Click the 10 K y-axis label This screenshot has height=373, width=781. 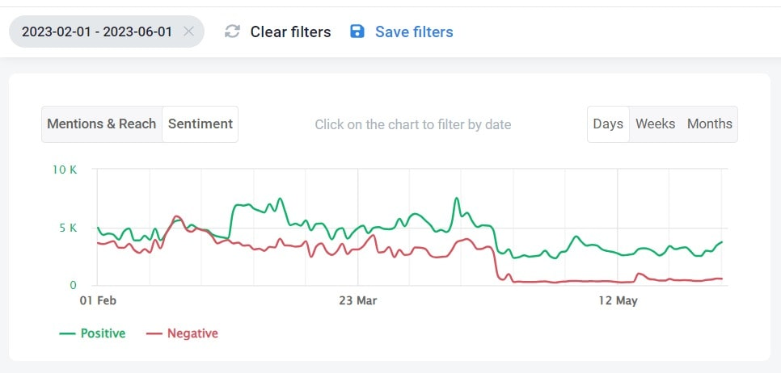pyautogui.click(x=65, y=170)
